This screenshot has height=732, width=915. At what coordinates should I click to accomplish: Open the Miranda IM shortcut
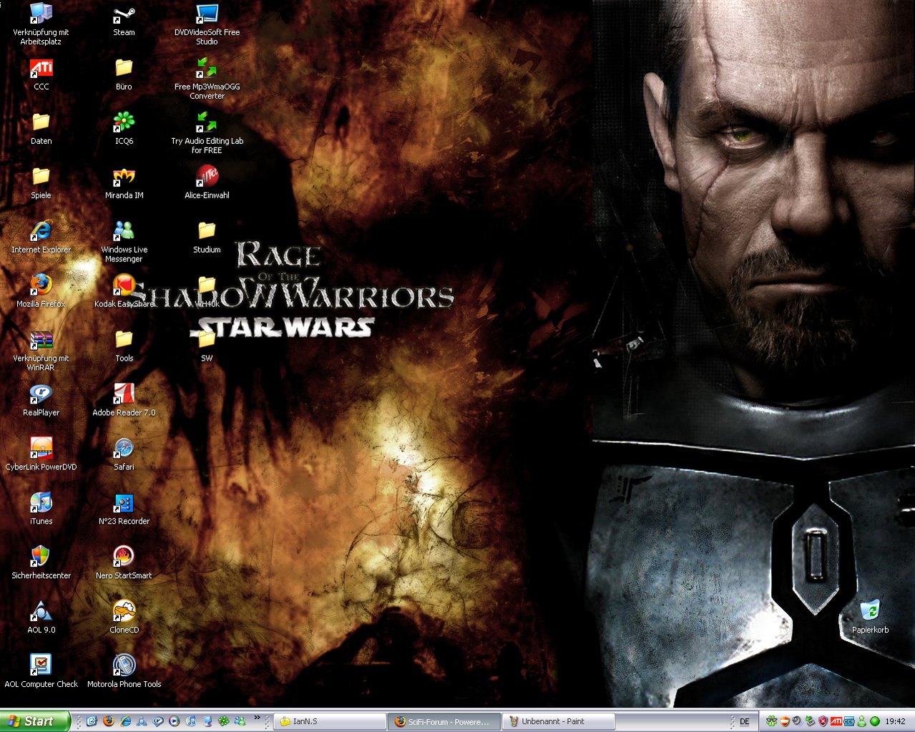[x=124, y=177]
